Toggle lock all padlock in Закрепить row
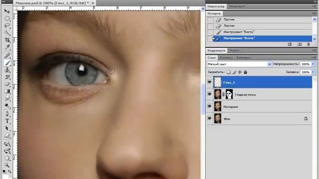The width and height of the screenshot is (319, 179). coord(245,72)
